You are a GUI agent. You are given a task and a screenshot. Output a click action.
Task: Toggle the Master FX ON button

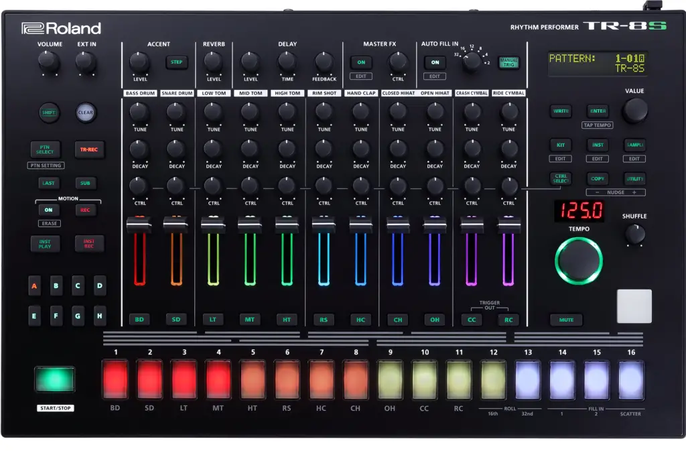coord(361,62)
